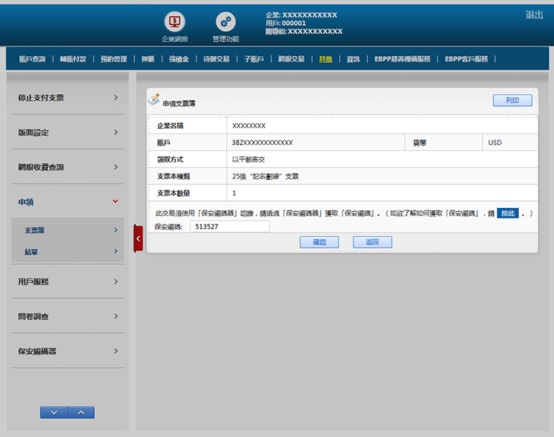Go to the EBPP客戶服務 menu
Image resolution: width=554 pixels, height=437 pixels.
pyautogui.click(x=466, y=58)
